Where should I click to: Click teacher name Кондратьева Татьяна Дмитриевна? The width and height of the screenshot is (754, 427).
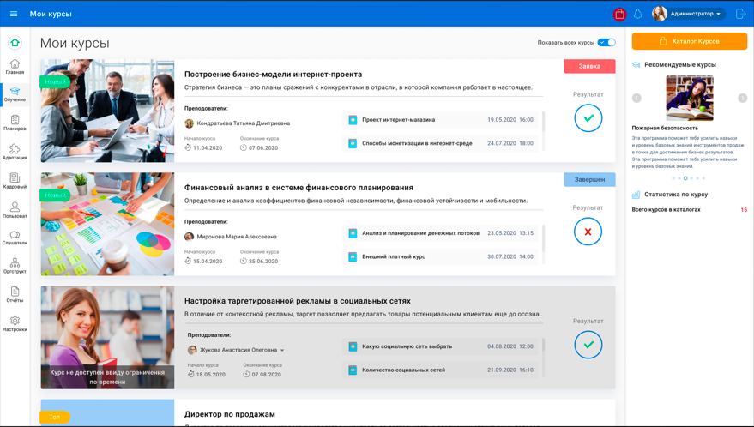pyautogui.click(x=244, y=123)
